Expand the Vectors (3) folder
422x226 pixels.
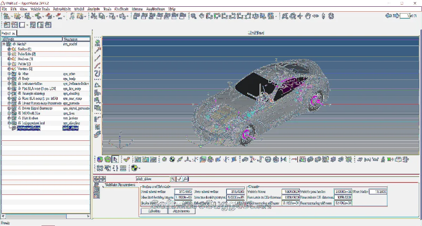click(9, 69)
